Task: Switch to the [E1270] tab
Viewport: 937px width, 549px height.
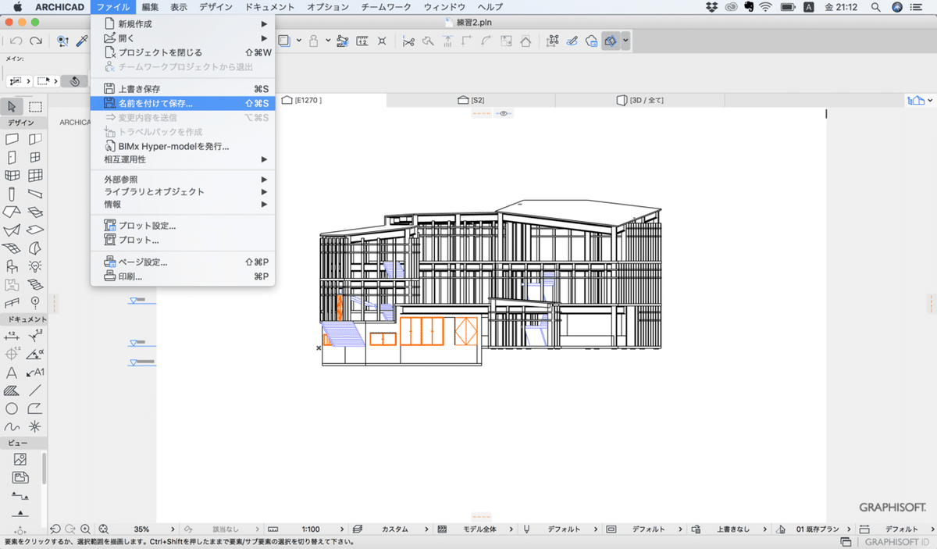Action: (331, 101)
